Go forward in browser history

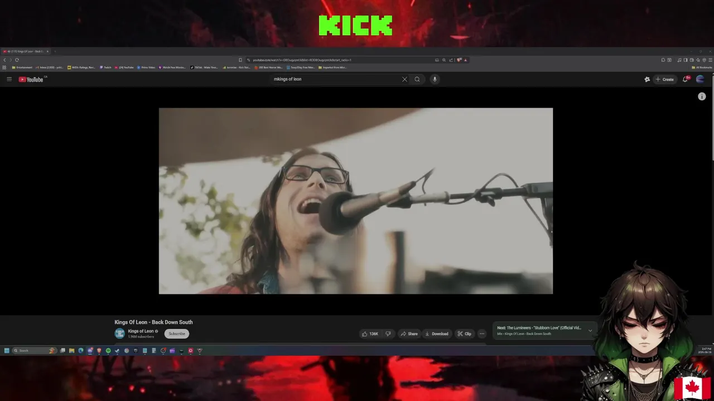[x=10, y=60]
